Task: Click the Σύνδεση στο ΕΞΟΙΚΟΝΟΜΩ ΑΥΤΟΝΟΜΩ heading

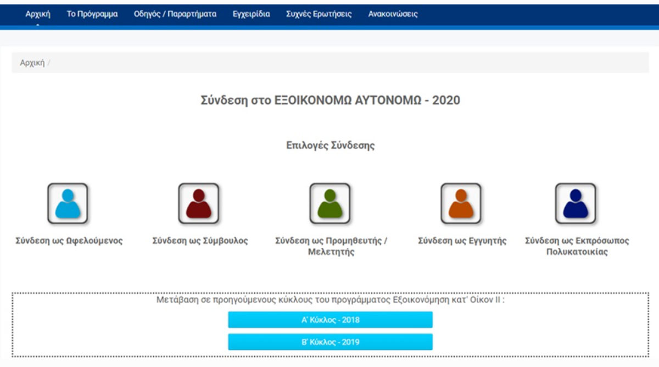Action: [x=331, y=101]
